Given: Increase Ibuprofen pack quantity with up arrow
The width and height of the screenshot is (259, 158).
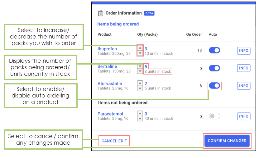Looking at the screenshot, I should click(140, 48).
